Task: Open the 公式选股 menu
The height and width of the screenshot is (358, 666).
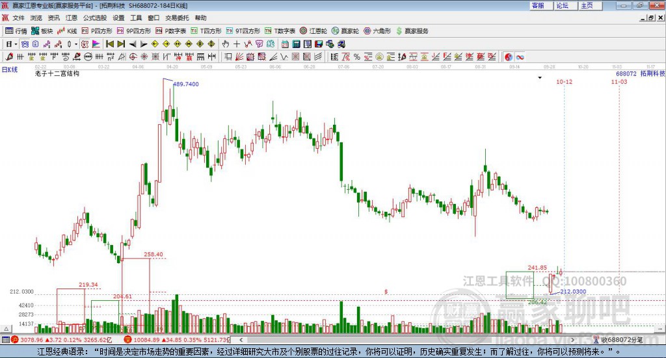Action: (95, 18)
